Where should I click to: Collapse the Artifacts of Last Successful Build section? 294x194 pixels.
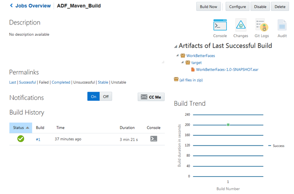click(x=175, y=47)
